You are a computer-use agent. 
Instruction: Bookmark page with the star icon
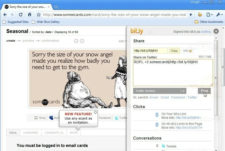(38, 15)
